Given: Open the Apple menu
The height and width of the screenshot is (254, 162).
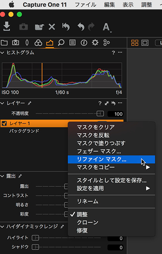Looking at the screenshot, I should (11, 4).
